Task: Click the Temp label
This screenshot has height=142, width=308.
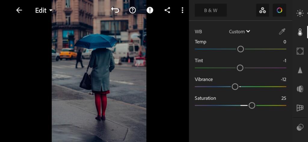Action: click(x=200, y=42)
